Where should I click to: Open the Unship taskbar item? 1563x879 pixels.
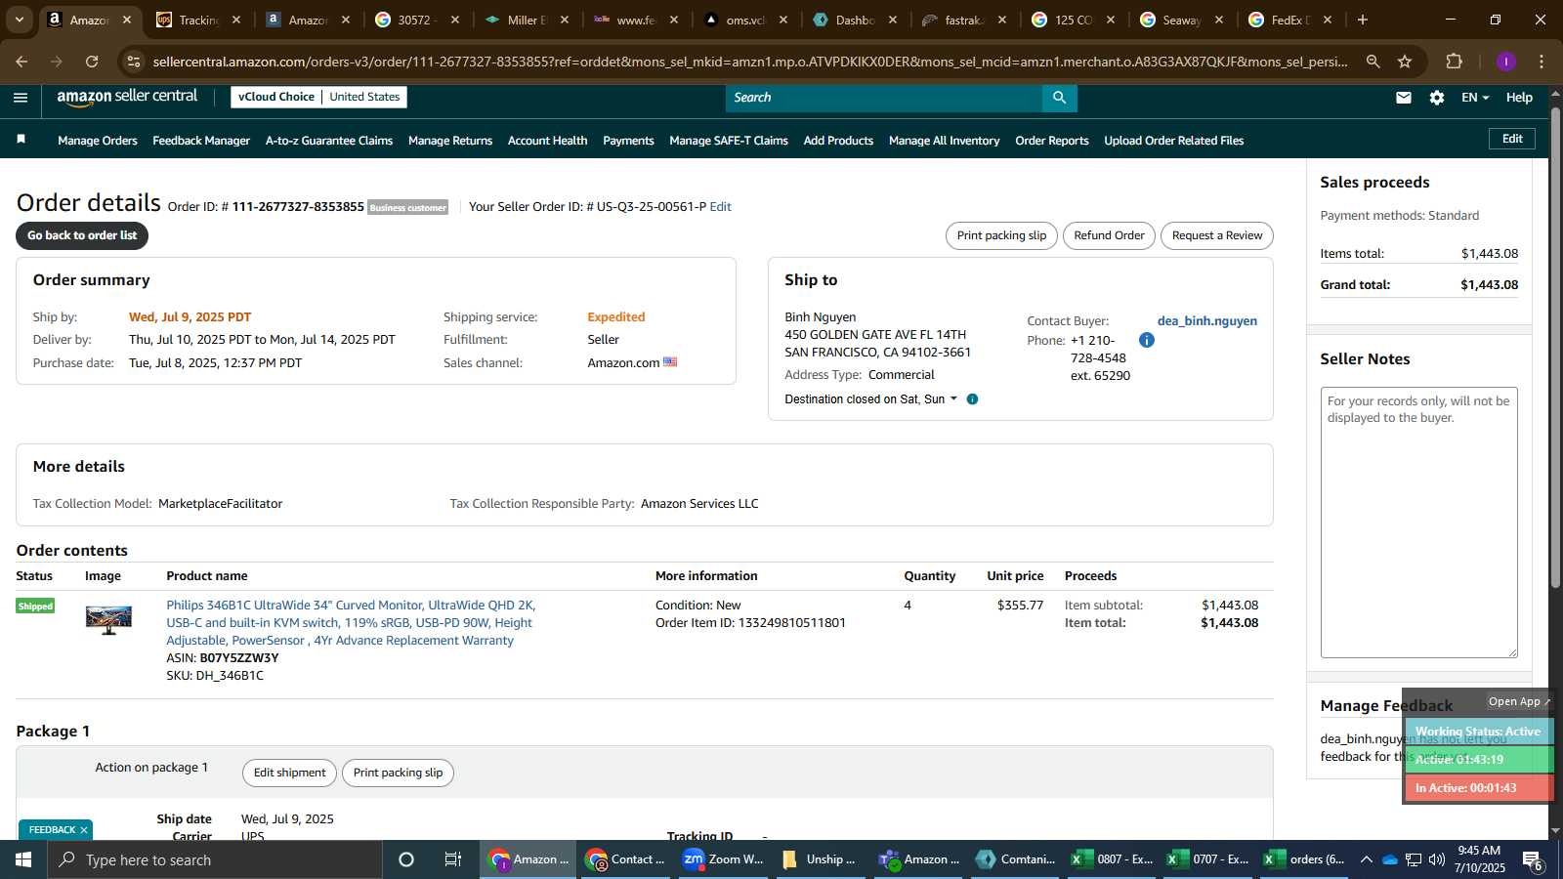tap(821, 859)
